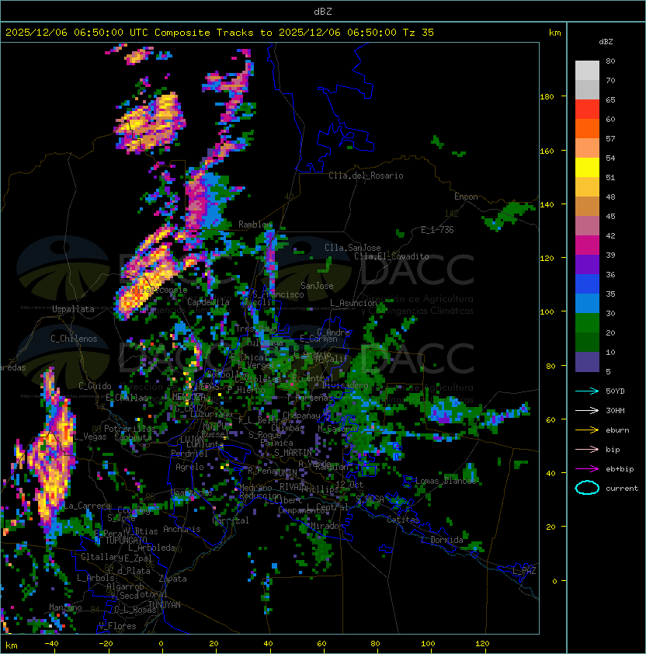Click the MENDOZA city label on map
The image size is (646, 654).
click(x=189, y=396)
